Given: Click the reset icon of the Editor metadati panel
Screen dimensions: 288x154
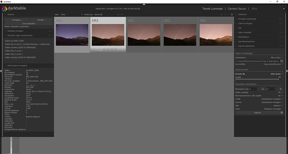Looking at the screenshot, I should [280, 32].
